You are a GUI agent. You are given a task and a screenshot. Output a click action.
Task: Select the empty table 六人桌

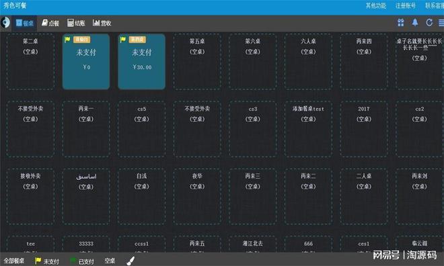pyautogui.click(x=308, y=62)
